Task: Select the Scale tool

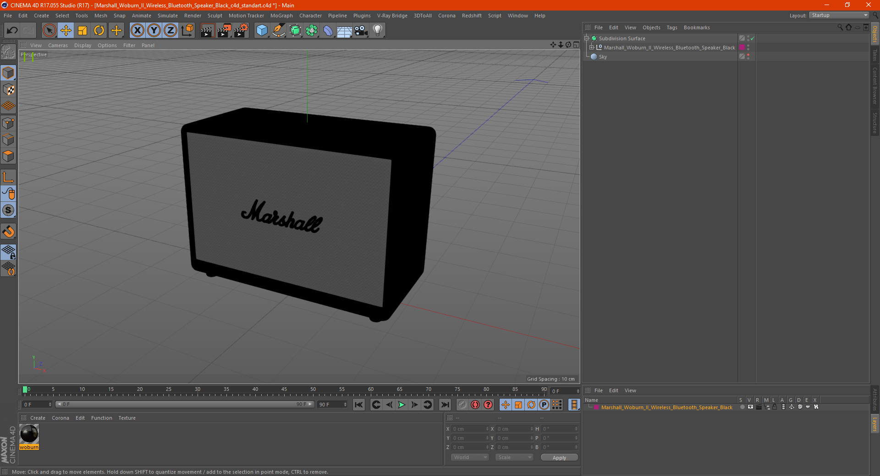Action: click(x=82, y=31)
